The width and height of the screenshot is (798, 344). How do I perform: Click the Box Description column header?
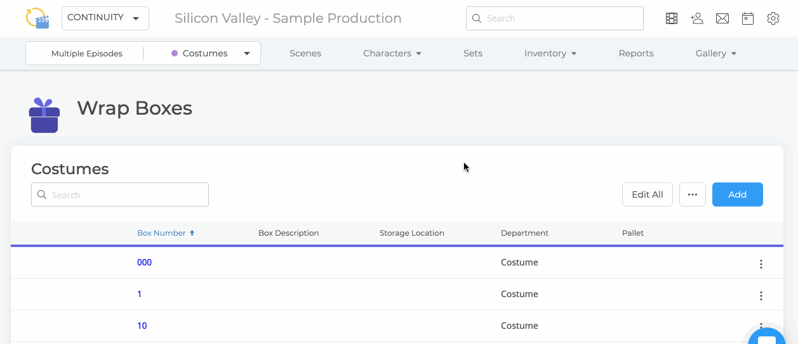pyautogui.click(x=289, y=233)
